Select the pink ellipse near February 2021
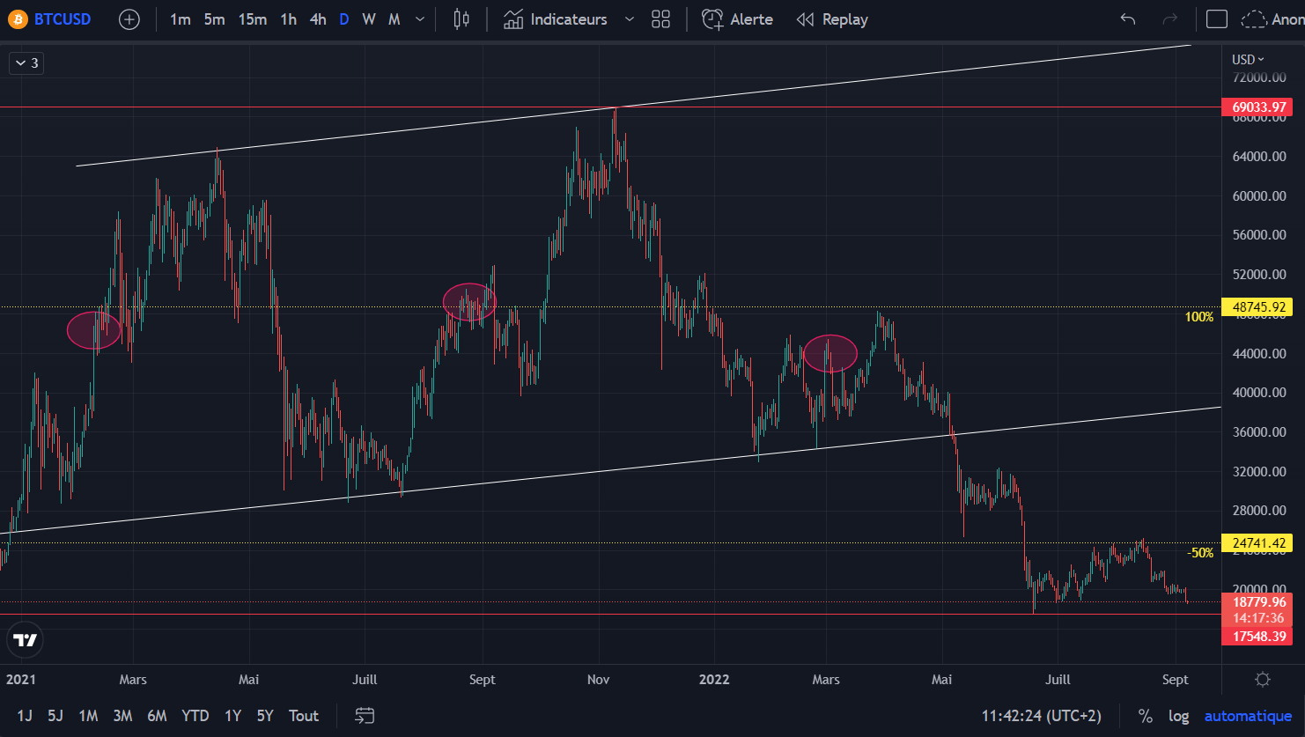 click(93, 329)
